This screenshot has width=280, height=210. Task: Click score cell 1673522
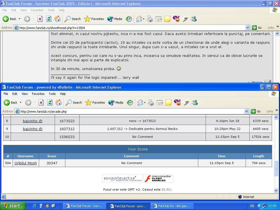[x=67, y=121]
